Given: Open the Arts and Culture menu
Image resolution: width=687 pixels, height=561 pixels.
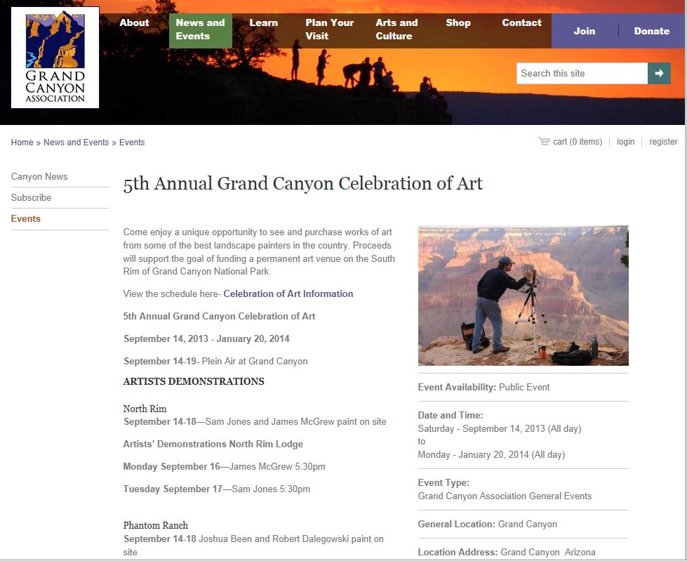Looking at the screenshot, I should [x=396, y=29].
